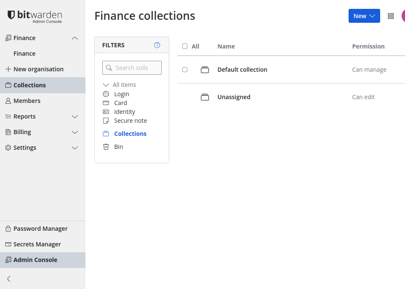Open Default collection by name
The height and width of the screenshot is (289, 405).
(x=242, y=70)
